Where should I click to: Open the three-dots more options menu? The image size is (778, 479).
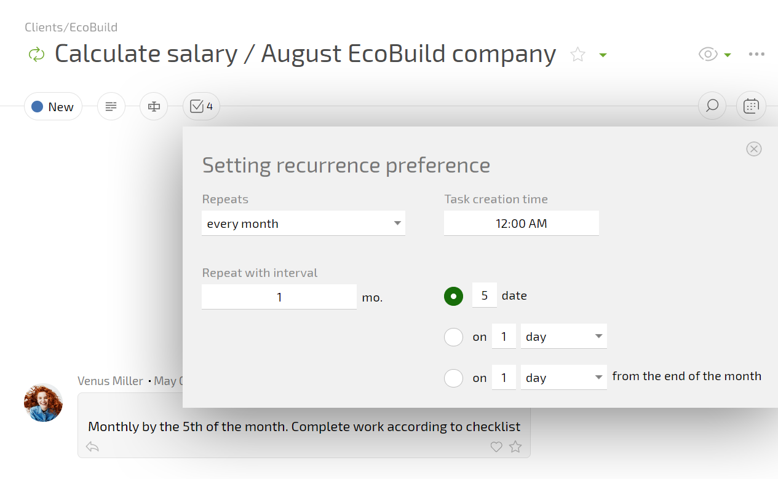click(x=756, y=54)
